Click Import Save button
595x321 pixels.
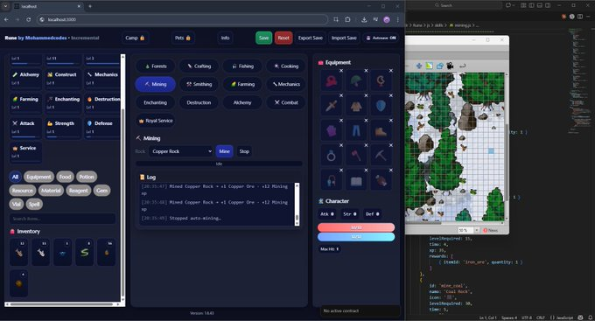tap(344, 38)
